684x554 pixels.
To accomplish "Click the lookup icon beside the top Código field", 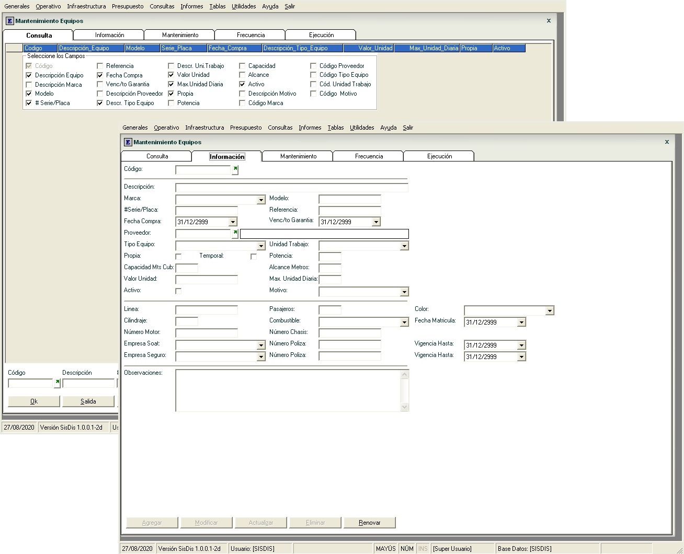I will (235, 170).
